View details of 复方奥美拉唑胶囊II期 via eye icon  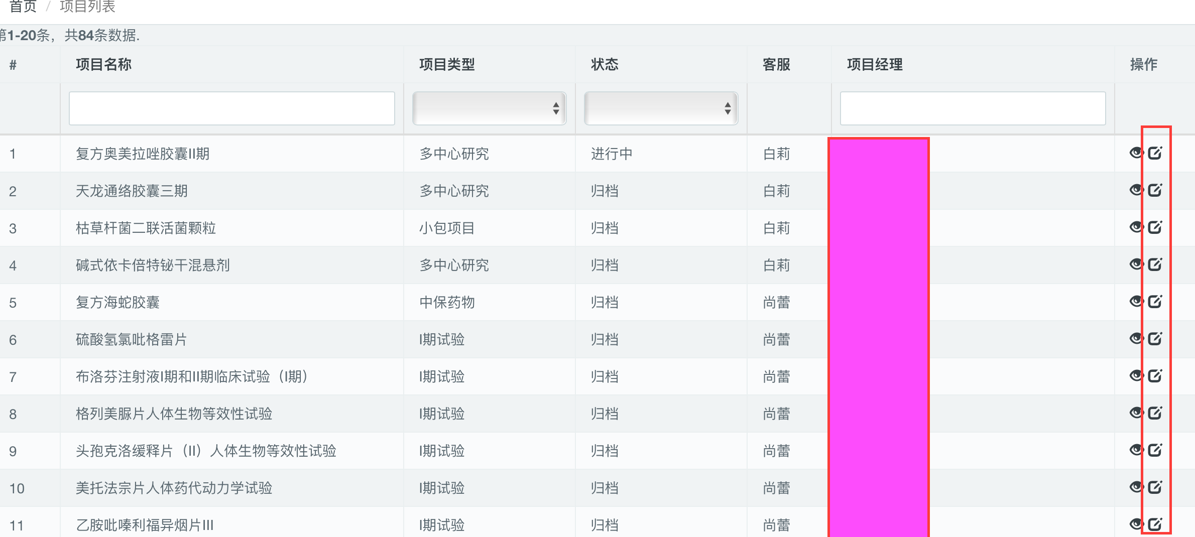[x=1136, y=153]
